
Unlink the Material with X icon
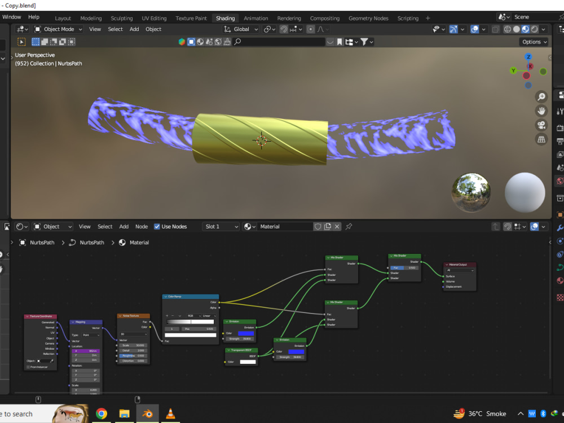pyautogui.click(x=337, y=227)
